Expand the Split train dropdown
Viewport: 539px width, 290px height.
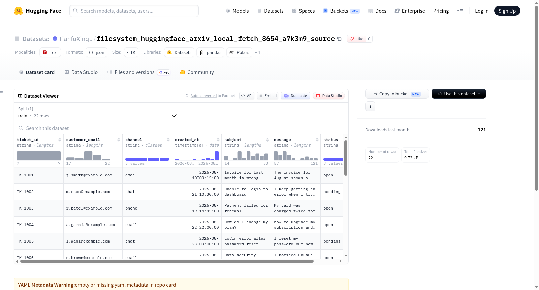(x=97, y=112)
